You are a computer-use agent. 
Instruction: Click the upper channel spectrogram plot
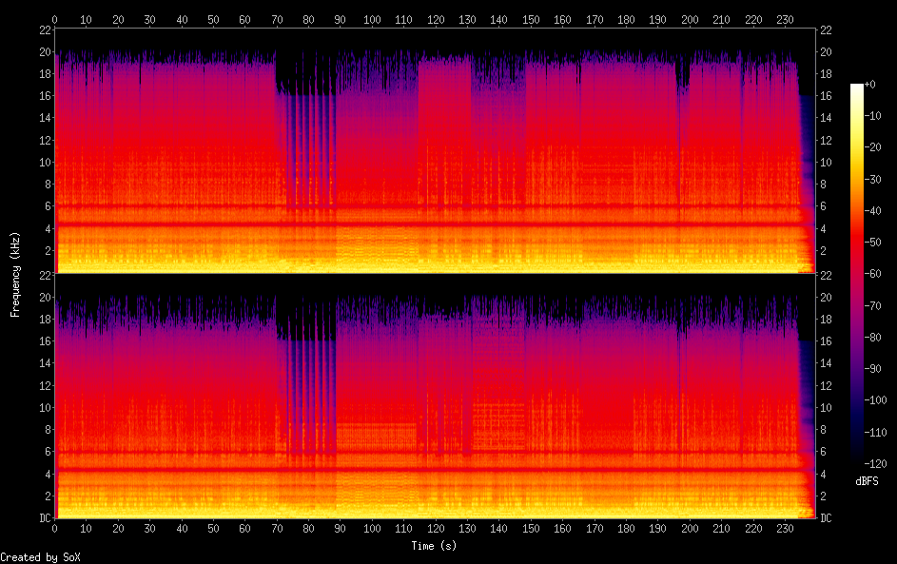tap(435, 150)
